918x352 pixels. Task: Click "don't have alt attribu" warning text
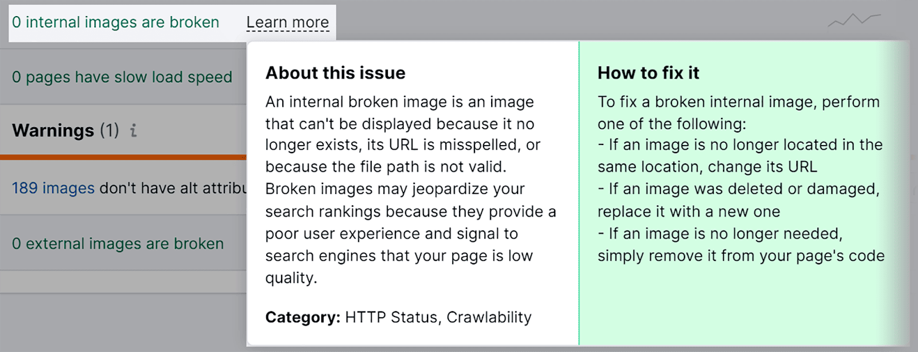173,188
